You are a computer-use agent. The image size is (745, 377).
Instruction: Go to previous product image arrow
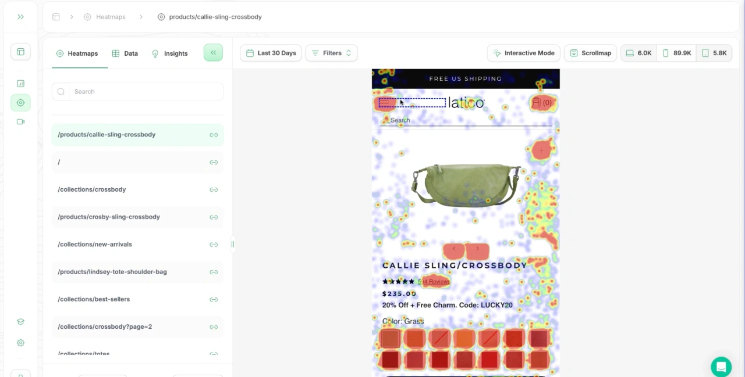[x=454, y=249]
